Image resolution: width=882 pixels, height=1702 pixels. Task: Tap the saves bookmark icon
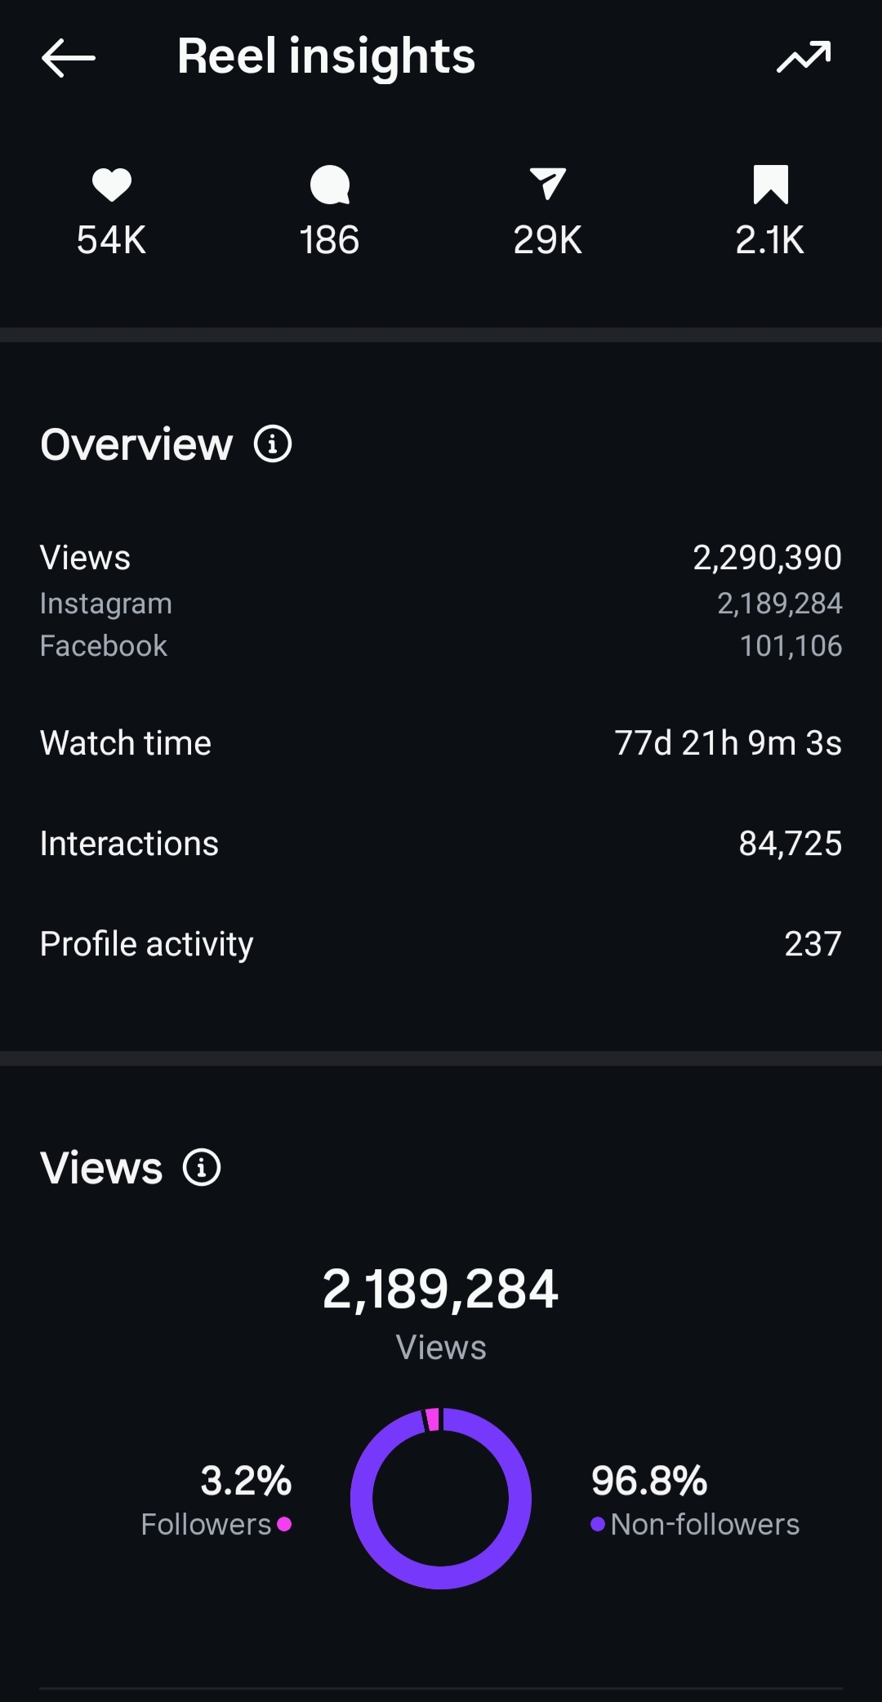pos(770,184)
